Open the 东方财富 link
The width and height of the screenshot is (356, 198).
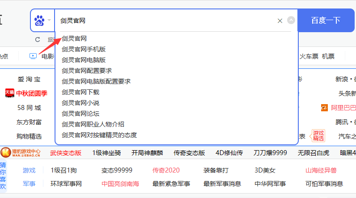[29, 122]
